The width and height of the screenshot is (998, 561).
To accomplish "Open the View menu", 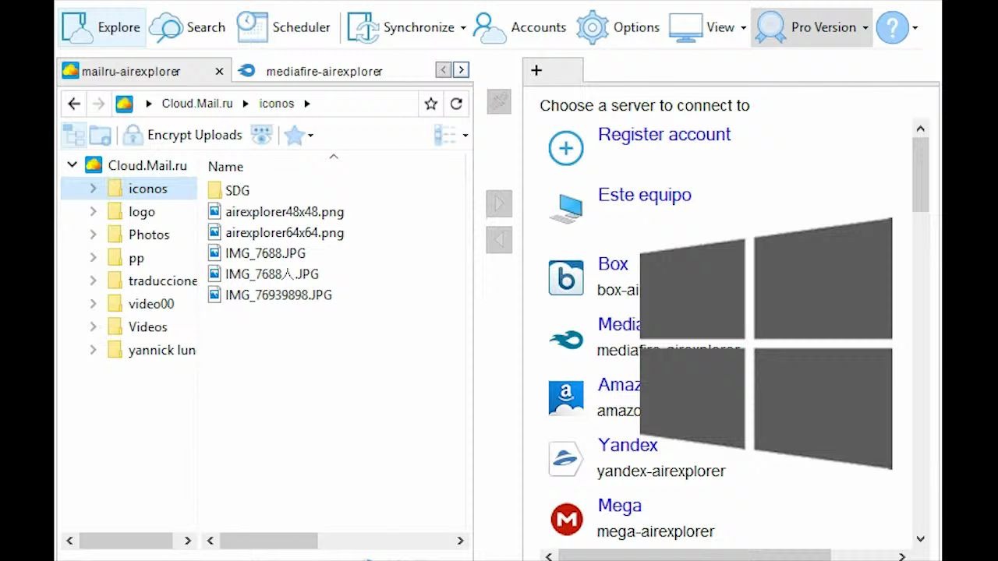I will coord(707,27).
